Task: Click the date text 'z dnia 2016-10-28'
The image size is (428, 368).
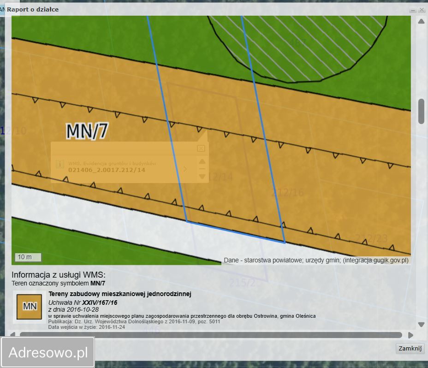Action: tap(73, 309)
